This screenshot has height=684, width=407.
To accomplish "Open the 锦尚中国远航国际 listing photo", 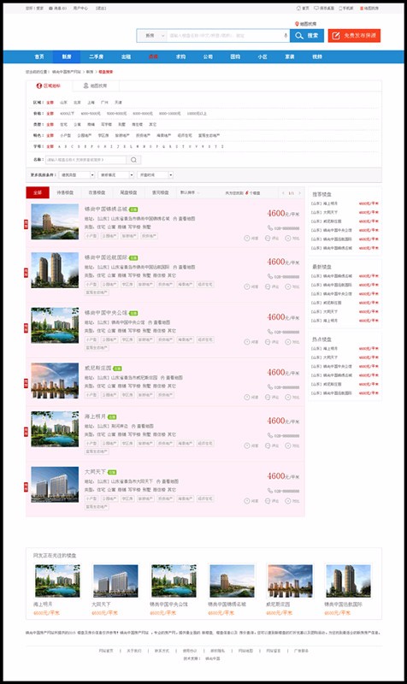I will tap(55, 270).
